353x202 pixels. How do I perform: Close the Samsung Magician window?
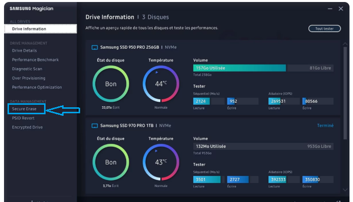[341, 9]
